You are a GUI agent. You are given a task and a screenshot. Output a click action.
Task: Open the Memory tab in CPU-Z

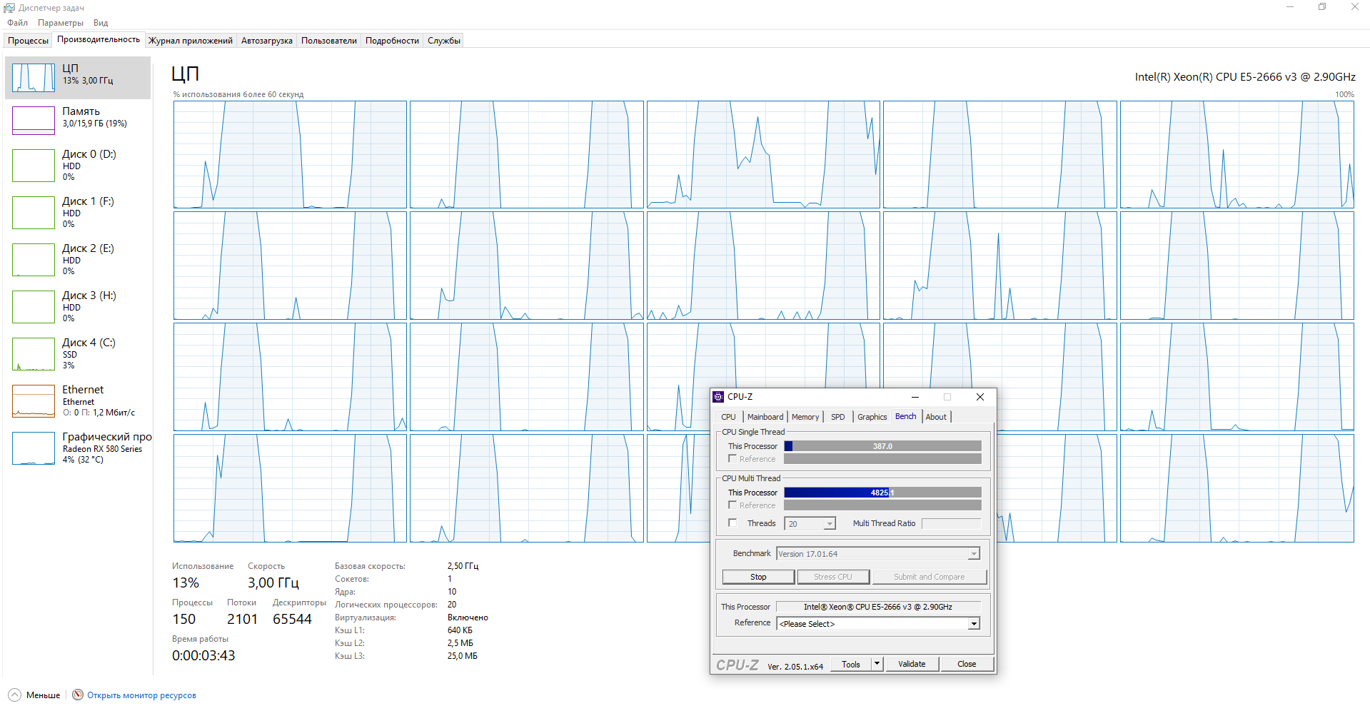click(805, 417)
